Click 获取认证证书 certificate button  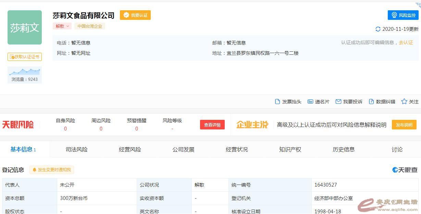(x=25, y=57)
